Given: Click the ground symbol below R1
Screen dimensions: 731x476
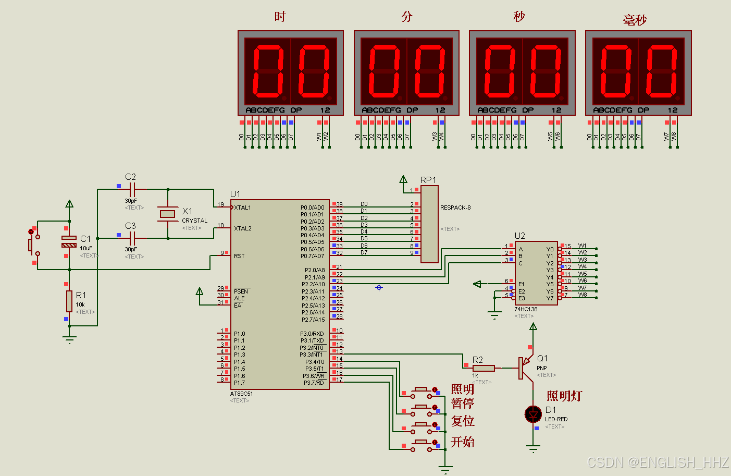Looking at the screenshot, I should [x=69, y=339].
